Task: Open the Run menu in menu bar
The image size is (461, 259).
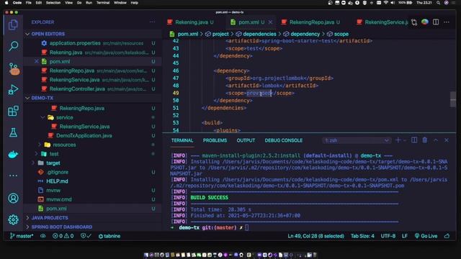Action: pos(89,3)
